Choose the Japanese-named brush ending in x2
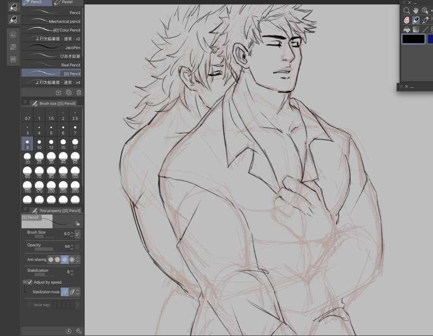Screen dimensions: 433x336 [51, 38]
